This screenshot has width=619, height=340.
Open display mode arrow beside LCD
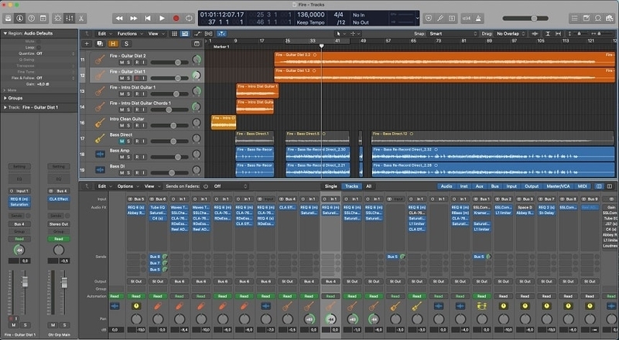(417, 18)
